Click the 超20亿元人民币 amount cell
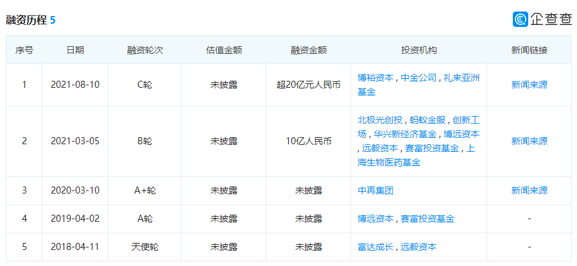Viewport: 577px width, 266px height. point(308,85)
